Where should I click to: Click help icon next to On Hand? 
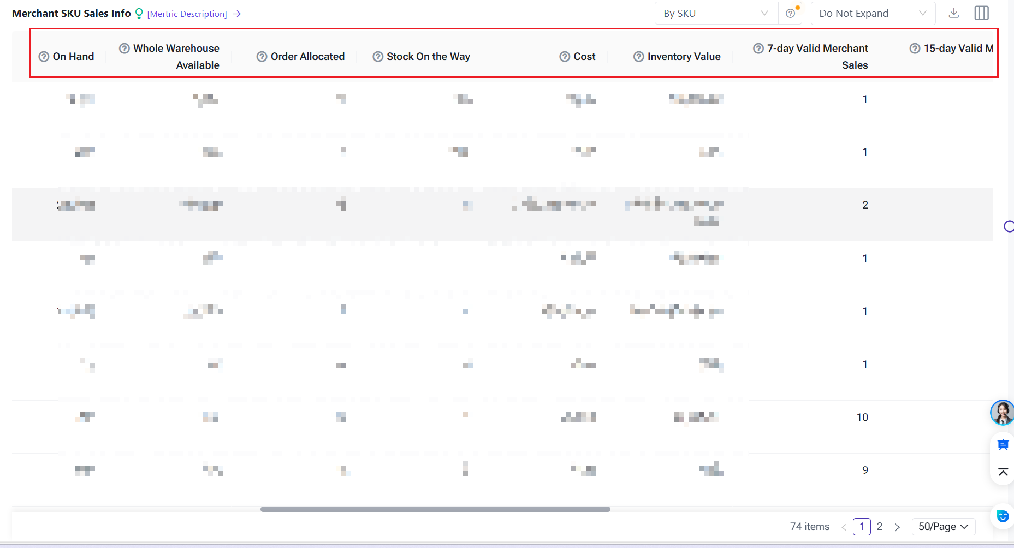pyautogui.click(x=44, y=57)
